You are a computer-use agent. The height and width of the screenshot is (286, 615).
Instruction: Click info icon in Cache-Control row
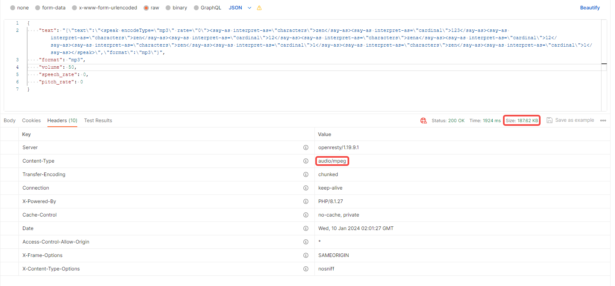click(305, 215)
